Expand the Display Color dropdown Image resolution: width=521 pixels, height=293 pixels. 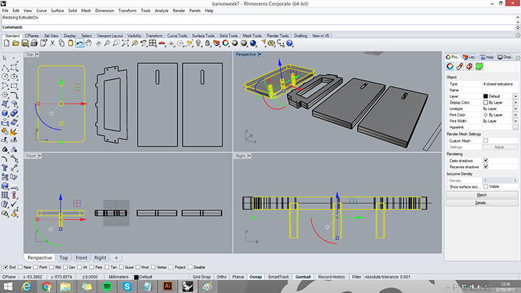tap(515, 102)
